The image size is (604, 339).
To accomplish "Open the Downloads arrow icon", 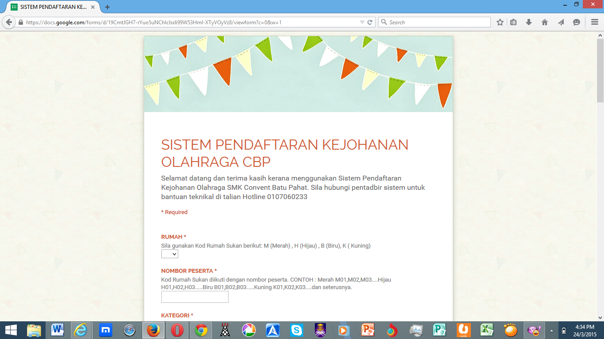I will click(529, 22).
